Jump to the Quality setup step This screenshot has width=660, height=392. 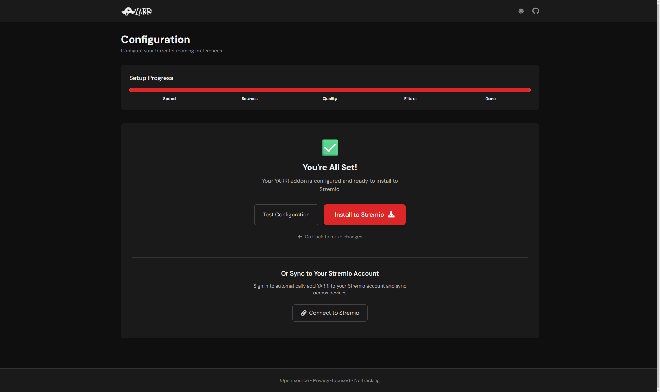330,99
